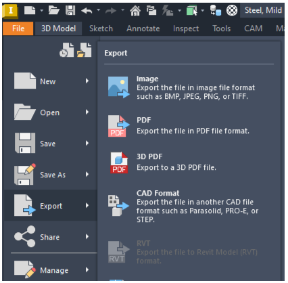Open the Steel, Mild material dropdown

tap(263, 10)
